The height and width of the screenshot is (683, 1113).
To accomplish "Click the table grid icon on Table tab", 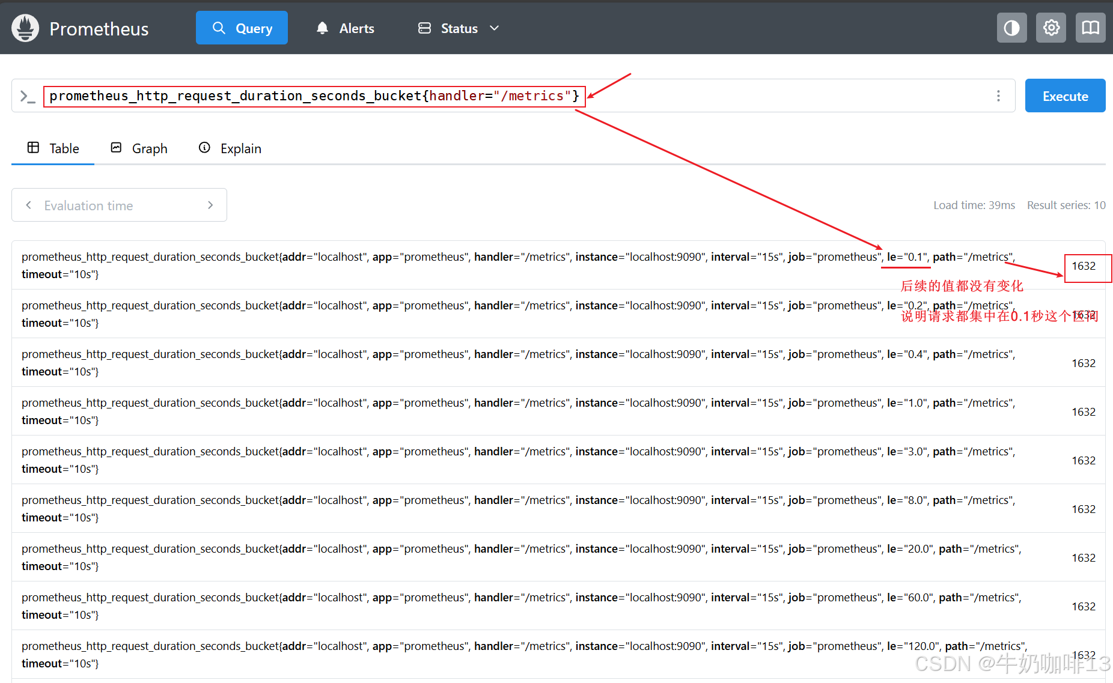I will (34, 148).
